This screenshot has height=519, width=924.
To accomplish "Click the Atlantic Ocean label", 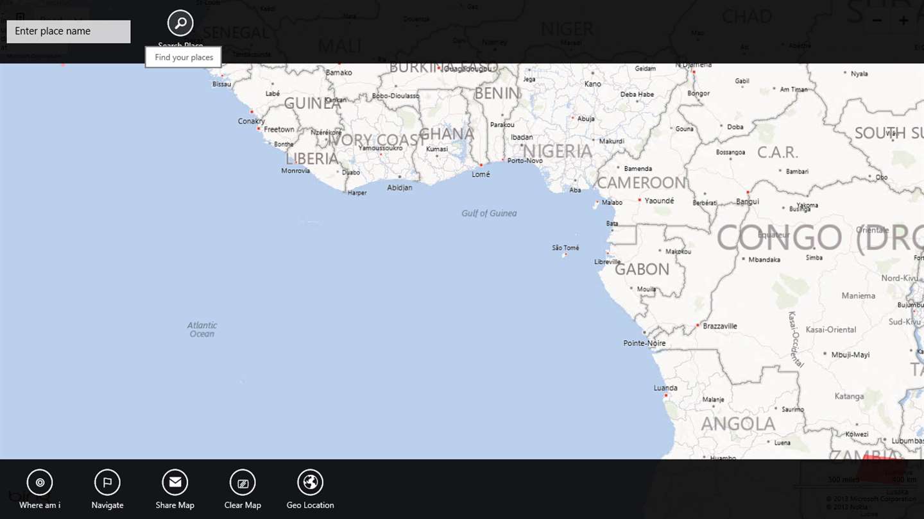I will pos(202,329).
